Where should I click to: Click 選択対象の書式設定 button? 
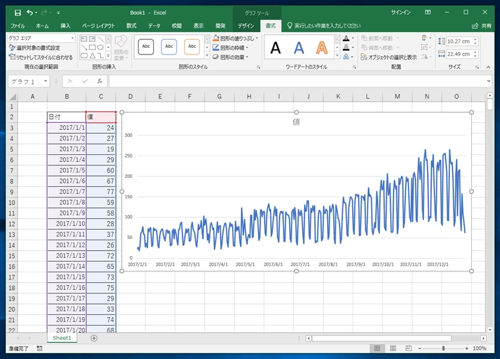point(34,48)
